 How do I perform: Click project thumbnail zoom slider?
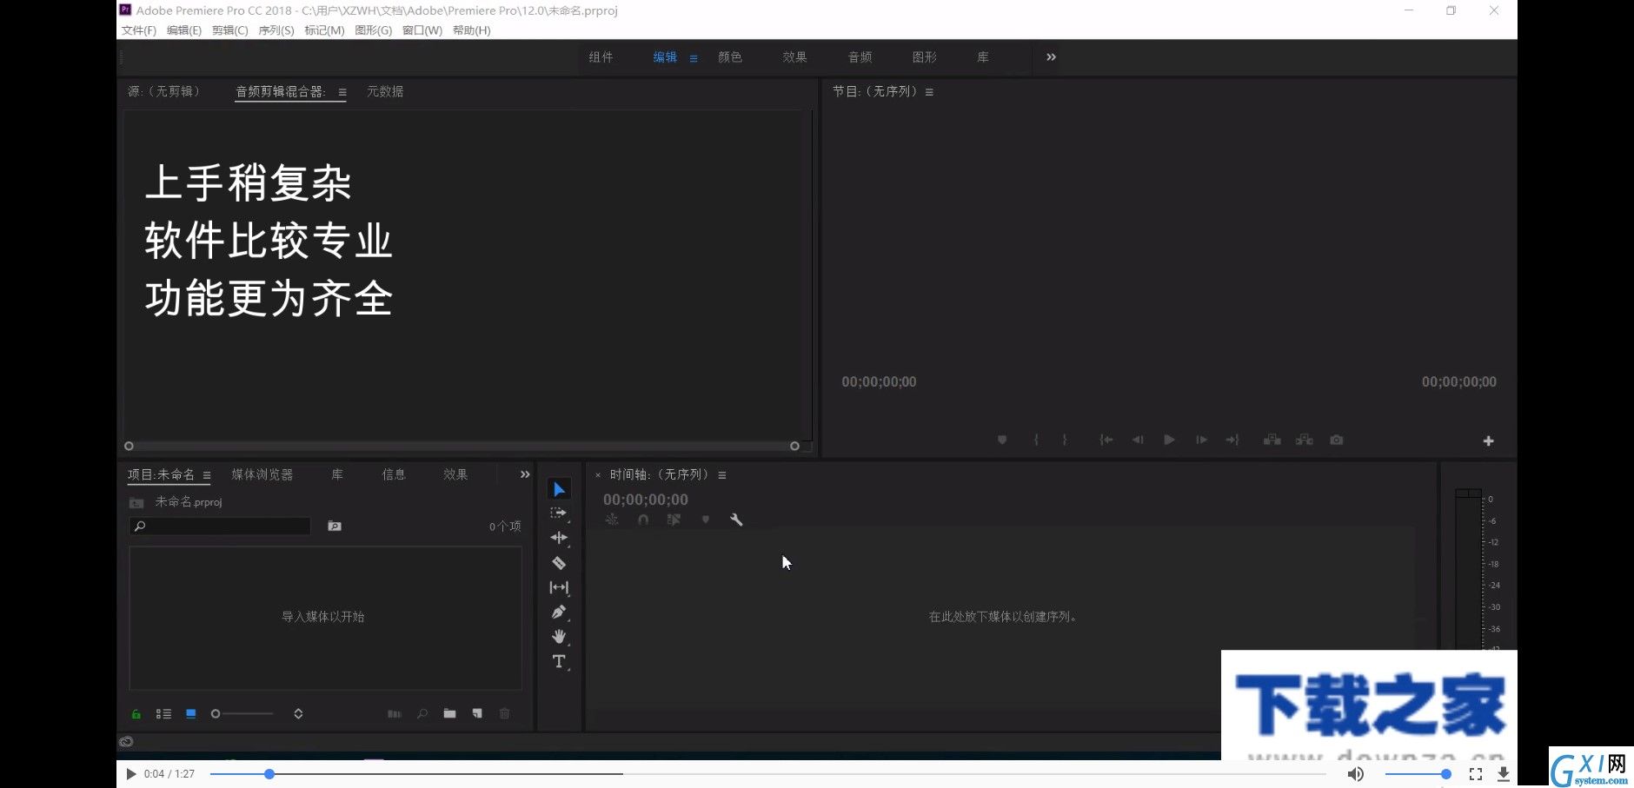(242, 714)
